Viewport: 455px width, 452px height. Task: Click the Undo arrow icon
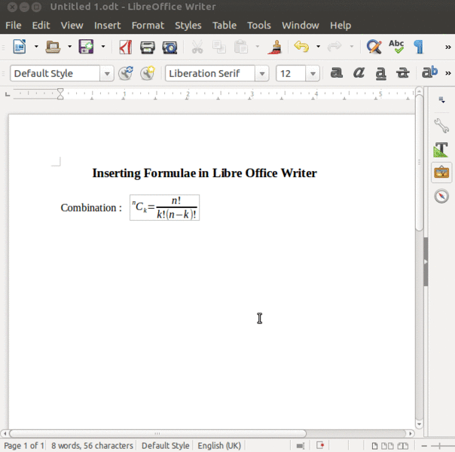301,47
